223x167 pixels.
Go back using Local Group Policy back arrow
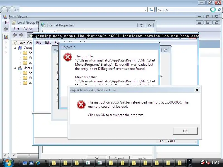click(x=15, y=35)
